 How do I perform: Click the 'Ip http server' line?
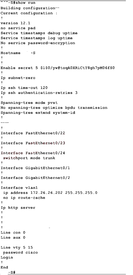pyautogui.click(x=18, y=208)
